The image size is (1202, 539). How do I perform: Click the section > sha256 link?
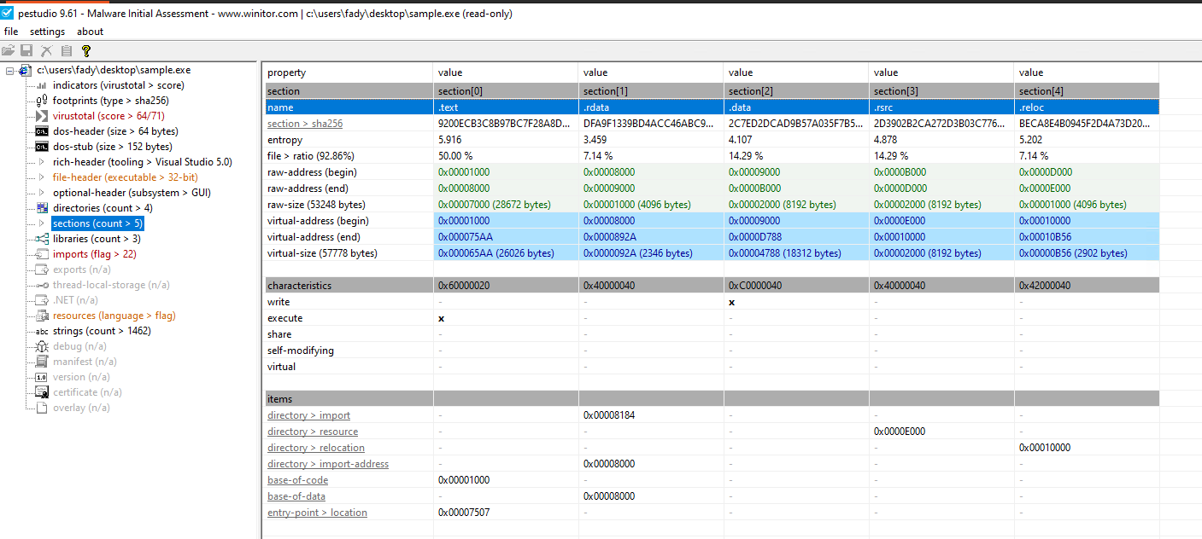pyautogui.click(x=305, y=124)
